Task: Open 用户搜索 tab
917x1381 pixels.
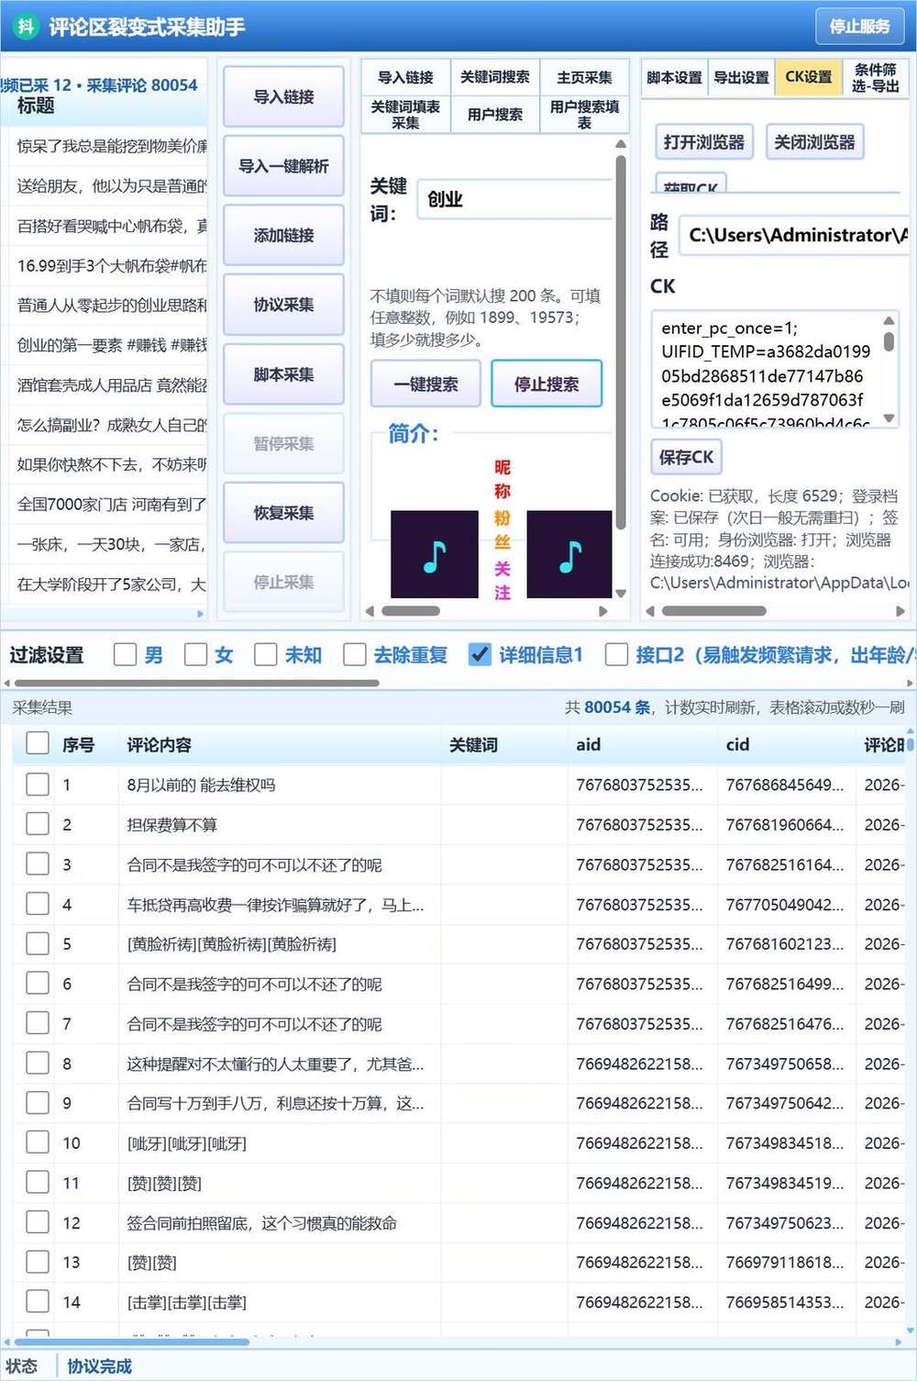Action: point(494,115)
